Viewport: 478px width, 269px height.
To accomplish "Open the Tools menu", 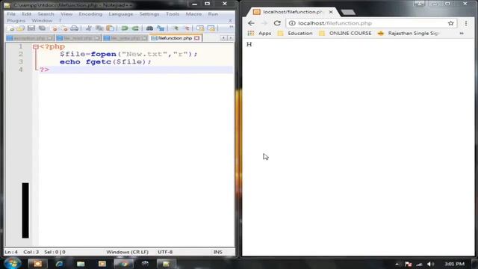I will (173, 14).
